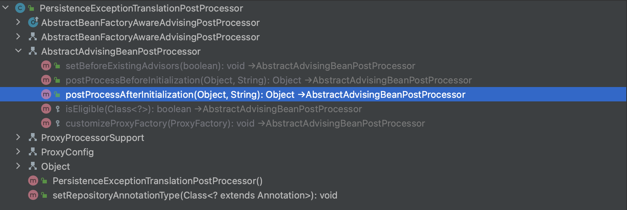Click the inherited-class icon beside ProxyConfig
Screen dimensions: 627x210
tap(33, 152)
